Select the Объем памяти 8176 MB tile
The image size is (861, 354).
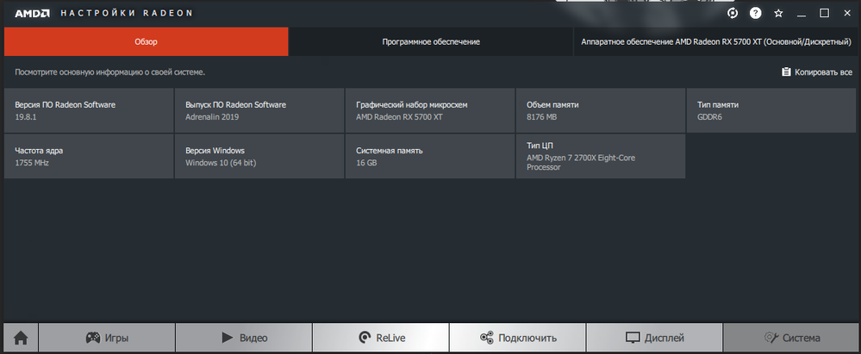pos(601,110)
